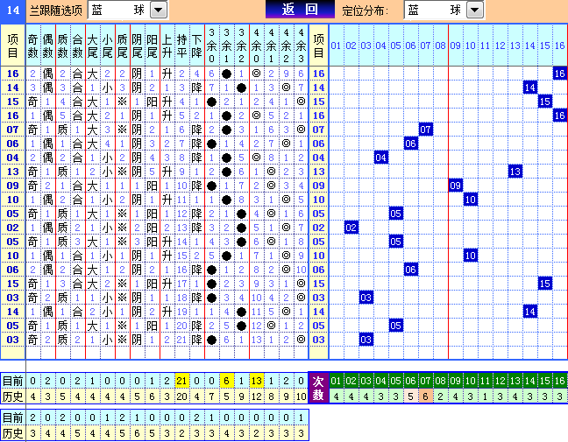Click the 3余1 column header
568x442 pixels.
(226, 46)
